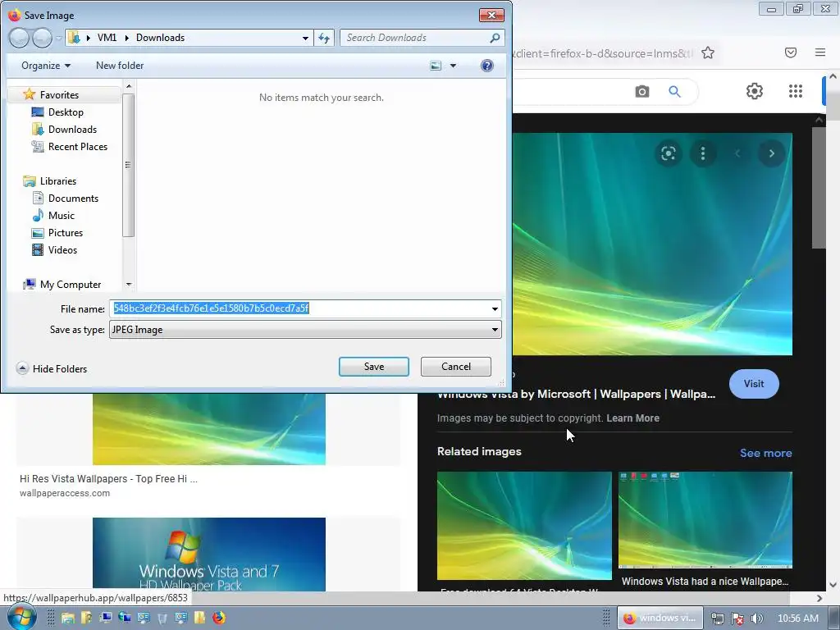Open the Learn More copyright link
This screenshot has height=630, width=840.
coord(632,418)
